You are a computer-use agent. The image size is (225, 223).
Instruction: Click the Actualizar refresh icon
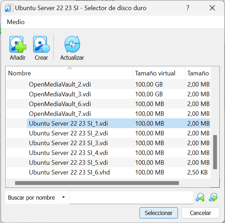[x=72, y=44]
